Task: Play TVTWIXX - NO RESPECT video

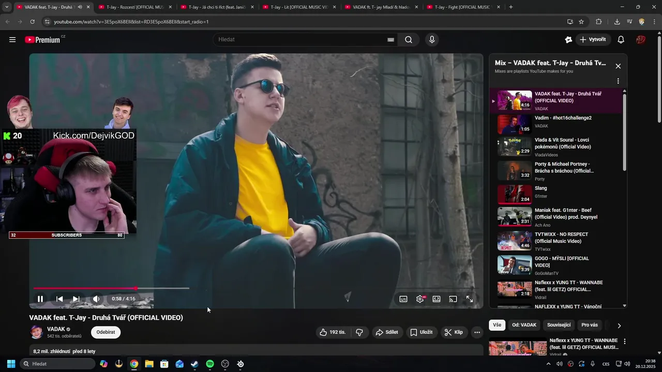Action: pos(556,241)
